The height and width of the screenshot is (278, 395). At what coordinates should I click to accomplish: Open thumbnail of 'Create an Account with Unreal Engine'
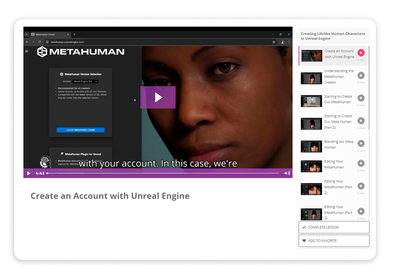tap(312, 56)
